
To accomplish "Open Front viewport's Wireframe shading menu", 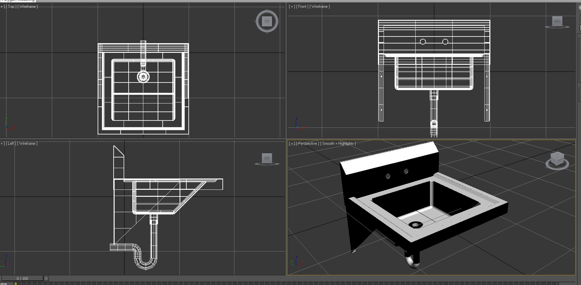I will (320, 6).
